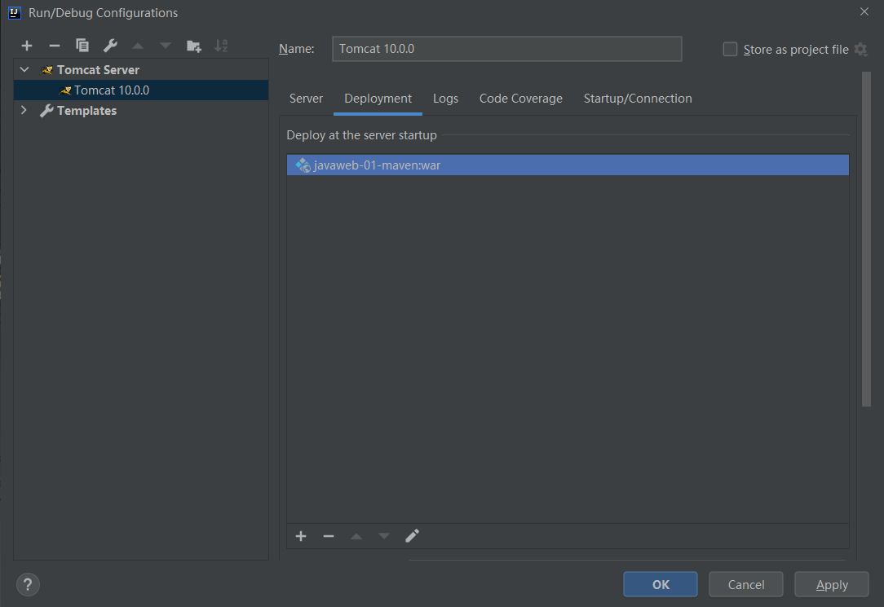Select Tomcat 10.0.0 configuration in tree
Viewport: 884px width, 607px height.
[141, 90]
